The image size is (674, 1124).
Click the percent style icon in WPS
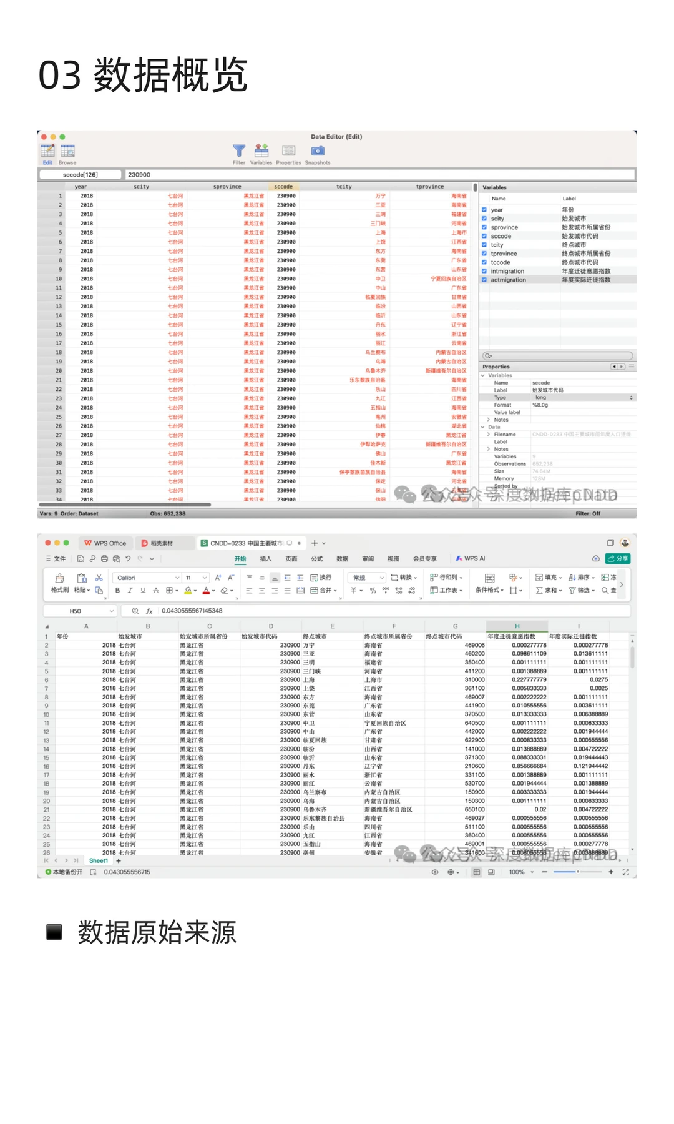pos(373,590)
